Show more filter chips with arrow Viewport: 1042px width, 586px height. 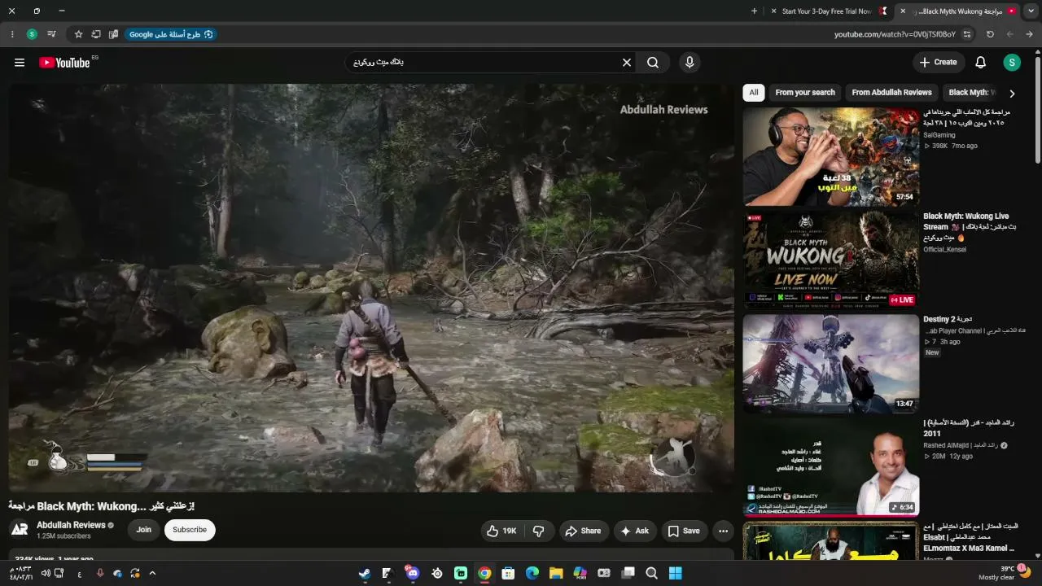[1012, 94]
